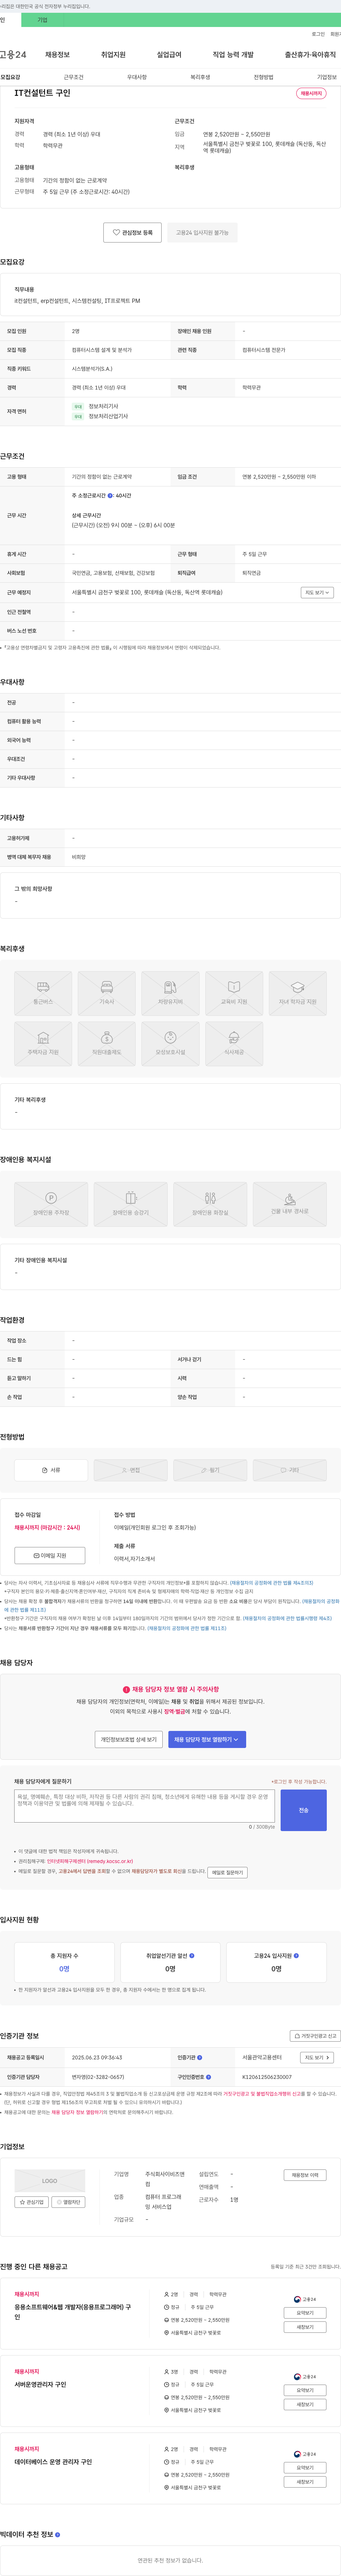
Task: Select the 필기 screening step
Action: 210,1470
